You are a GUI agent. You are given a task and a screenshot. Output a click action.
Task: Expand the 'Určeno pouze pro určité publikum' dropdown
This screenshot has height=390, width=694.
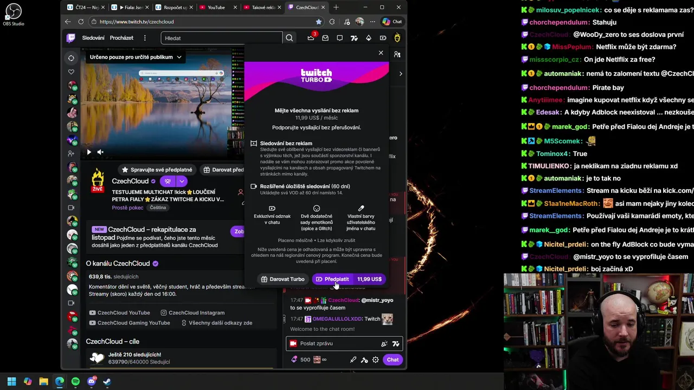[x=136, y=57]
